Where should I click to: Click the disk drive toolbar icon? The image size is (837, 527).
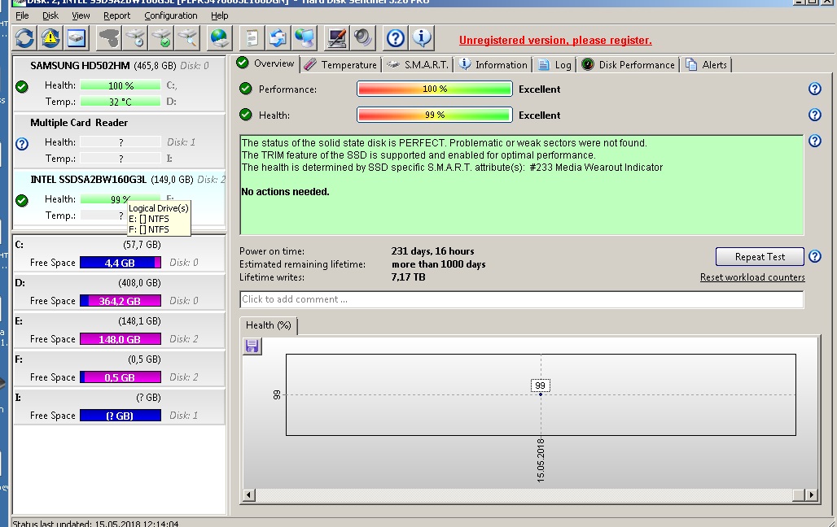pos(77,37)
